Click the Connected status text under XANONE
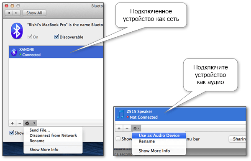Screen dimensions: 251x161 pyautogui.click(x=31, y=55)
